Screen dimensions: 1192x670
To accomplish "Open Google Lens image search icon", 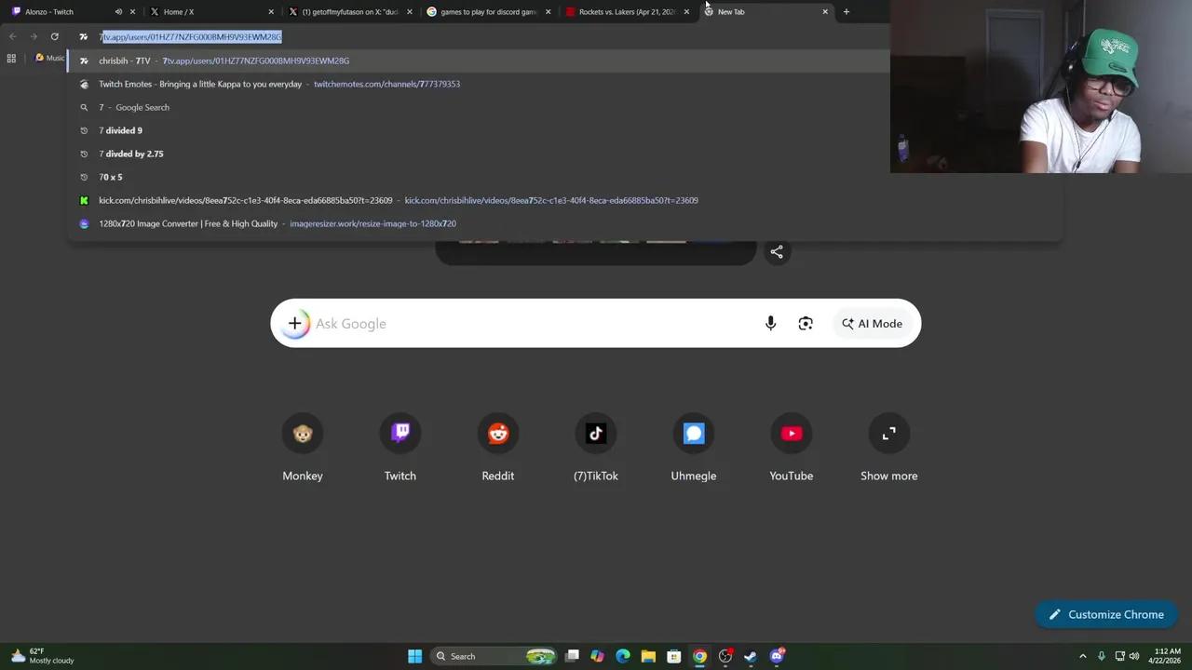I will pos(806,324).
